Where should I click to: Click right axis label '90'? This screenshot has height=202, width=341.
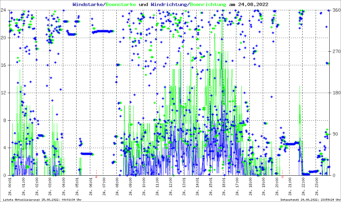point(336,134)
